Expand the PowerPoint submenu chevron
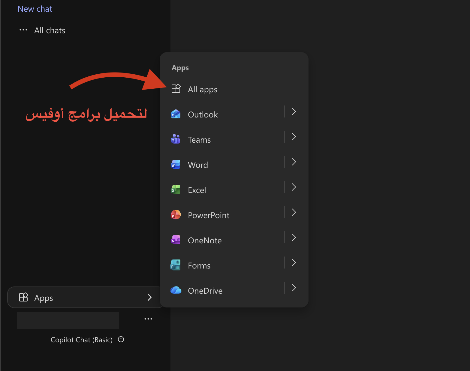The height and width of the screenshot is (371, 470). (294, 212)
